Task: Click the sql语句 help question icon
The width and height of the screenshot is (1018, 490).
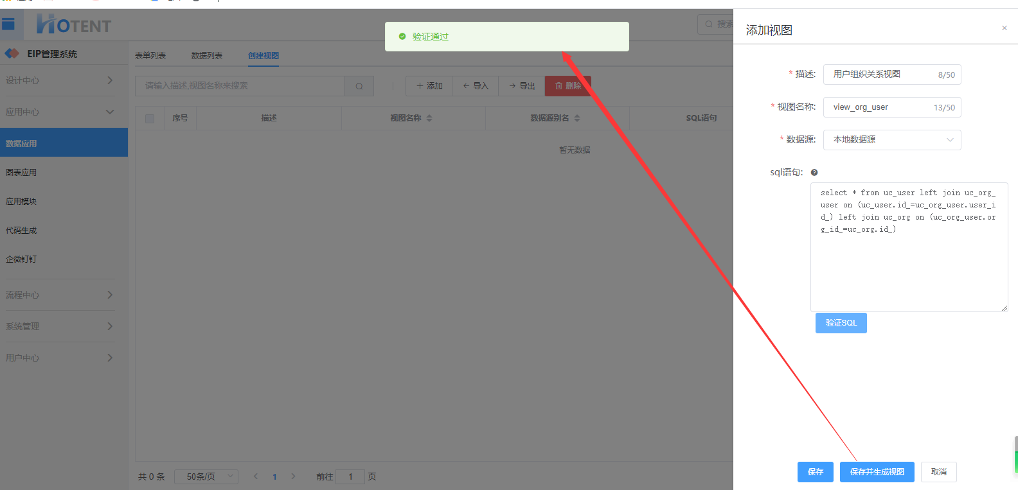Action: pos(814,172)
